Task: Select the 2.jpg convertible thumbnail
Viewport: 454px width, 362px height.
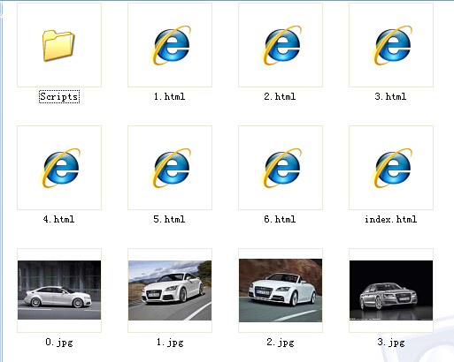Action: click(x=281, y=290)
